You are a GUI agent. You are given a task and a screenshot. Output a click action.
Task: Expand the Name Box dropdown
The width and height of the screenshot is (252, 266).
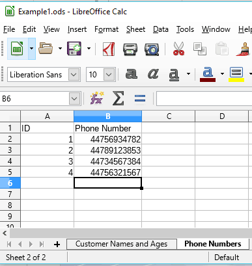(74, 99)
